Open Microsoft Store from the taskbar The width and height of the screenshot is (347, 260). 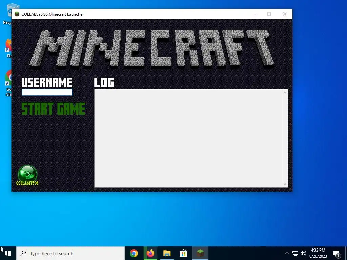point(183,253)
